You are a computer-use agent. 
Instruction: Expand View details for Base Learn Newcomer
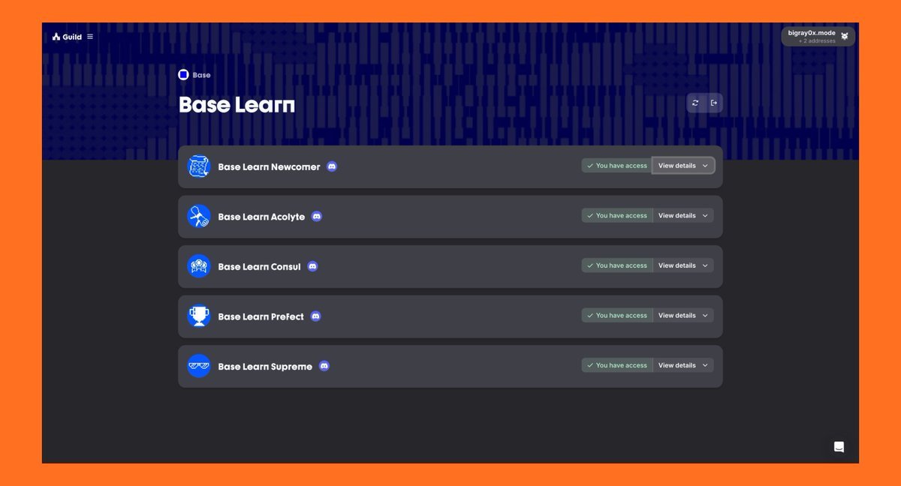[683, 166]
